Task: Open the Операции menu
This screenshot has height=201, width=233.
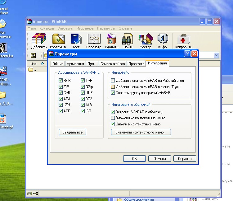Action: [x=65, y=28]
